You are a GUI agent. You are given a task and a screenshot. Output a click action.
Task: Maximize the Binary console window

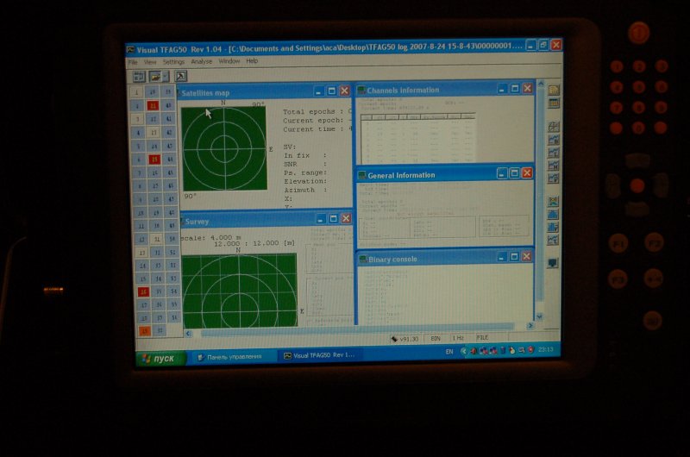point(514,256)
